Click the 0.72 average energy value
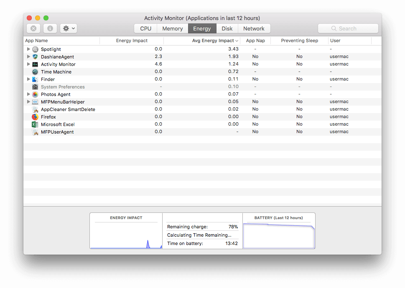This screenshot has width=405, height=288. 233,71
